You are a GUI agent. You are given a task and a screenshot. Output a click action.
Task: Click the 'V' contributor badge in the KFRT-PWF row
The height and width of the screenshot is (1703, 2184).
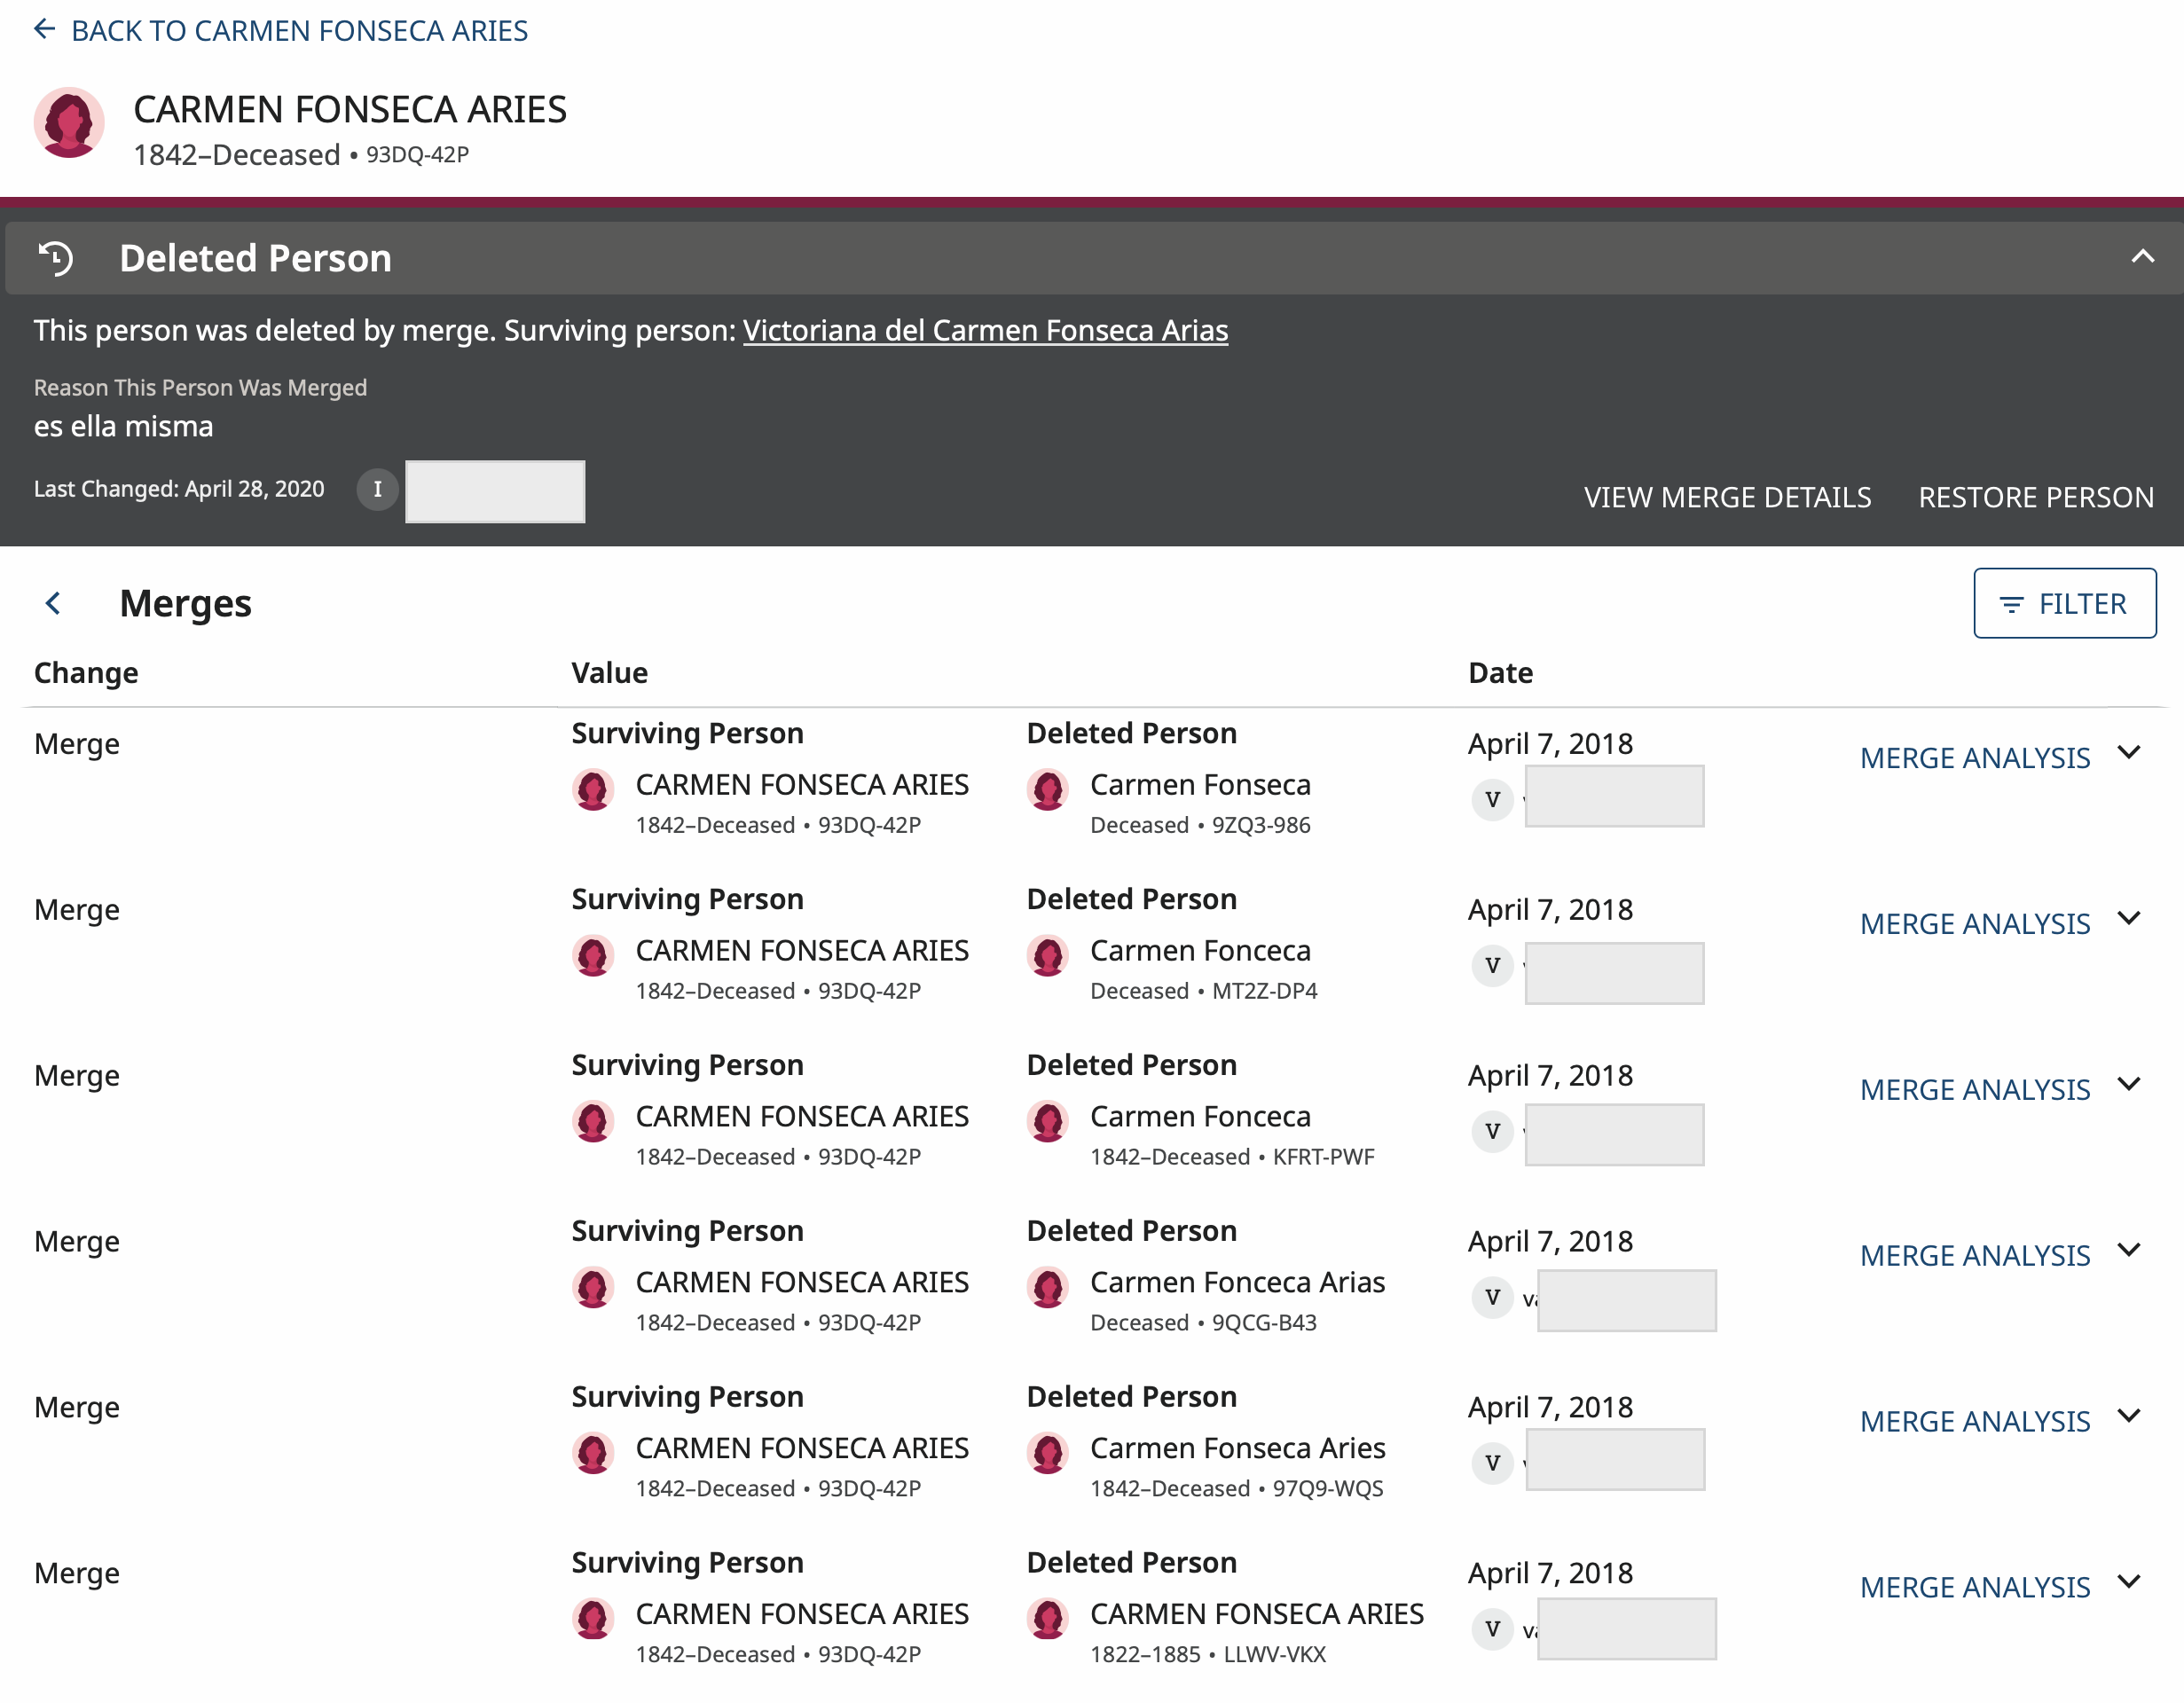click(1492, 1132)
